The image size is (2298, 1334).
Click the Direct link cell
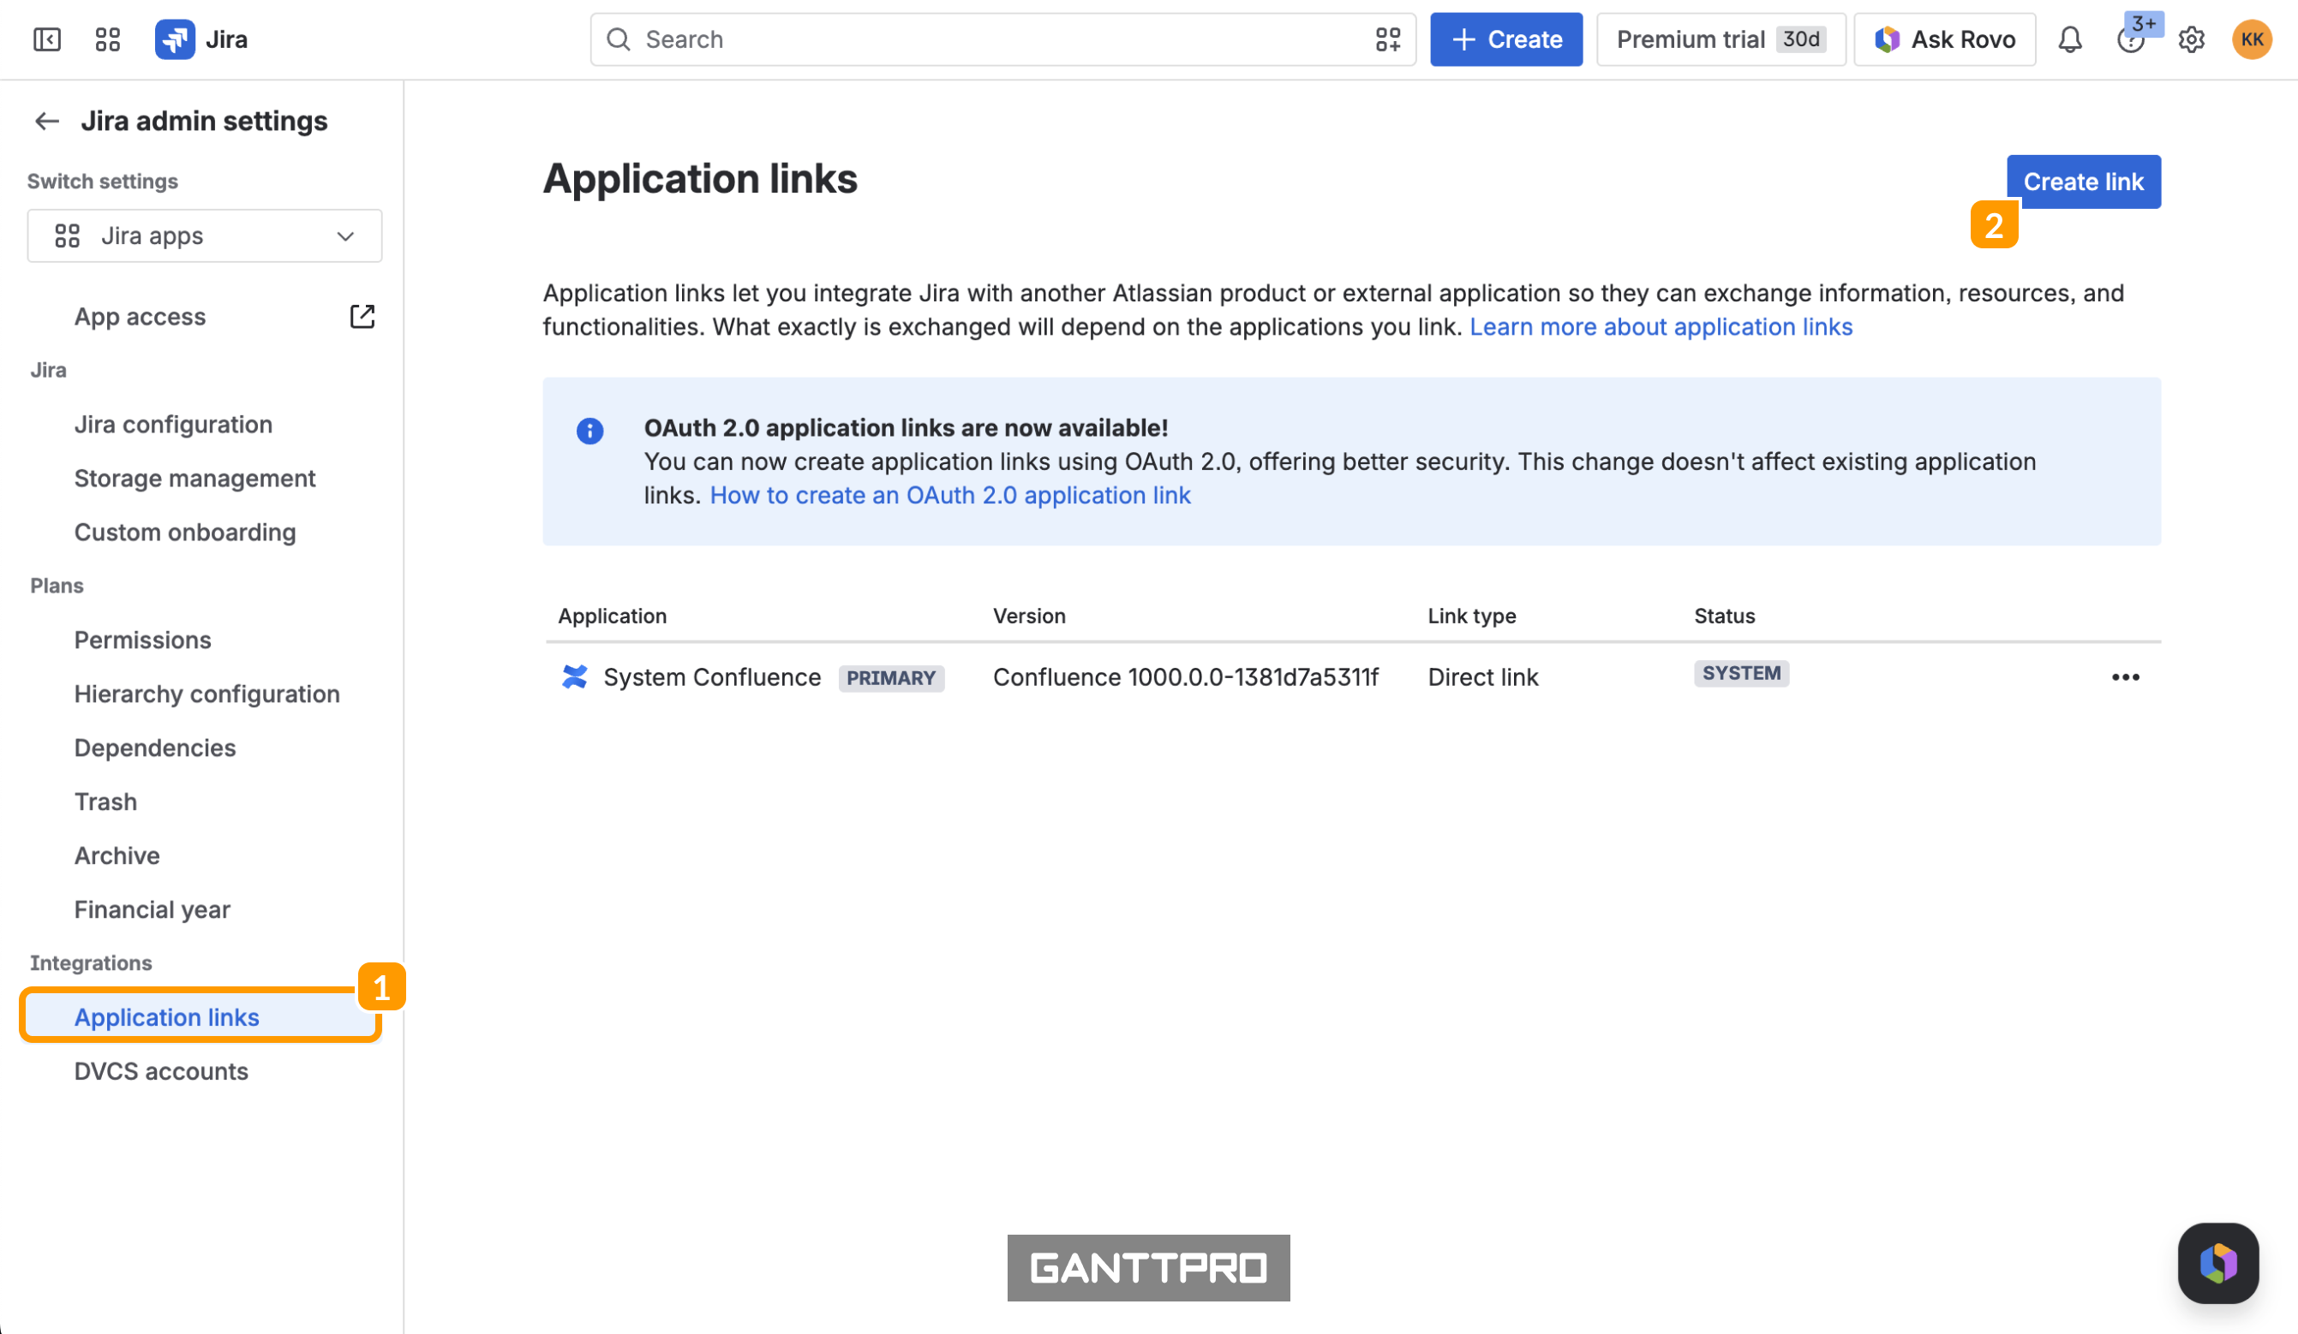pos(1483,677)
